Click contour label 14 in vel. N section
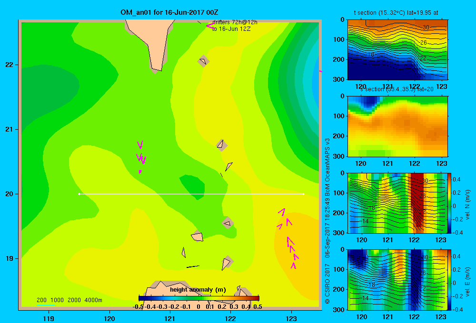Image resolution: width=476 pixels, height=323 pixels. 366,221
